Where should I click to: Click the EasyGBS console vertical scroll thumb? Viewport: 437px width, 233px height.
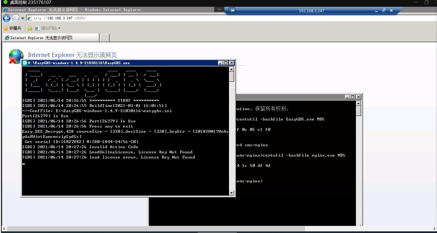click(232, 77)
